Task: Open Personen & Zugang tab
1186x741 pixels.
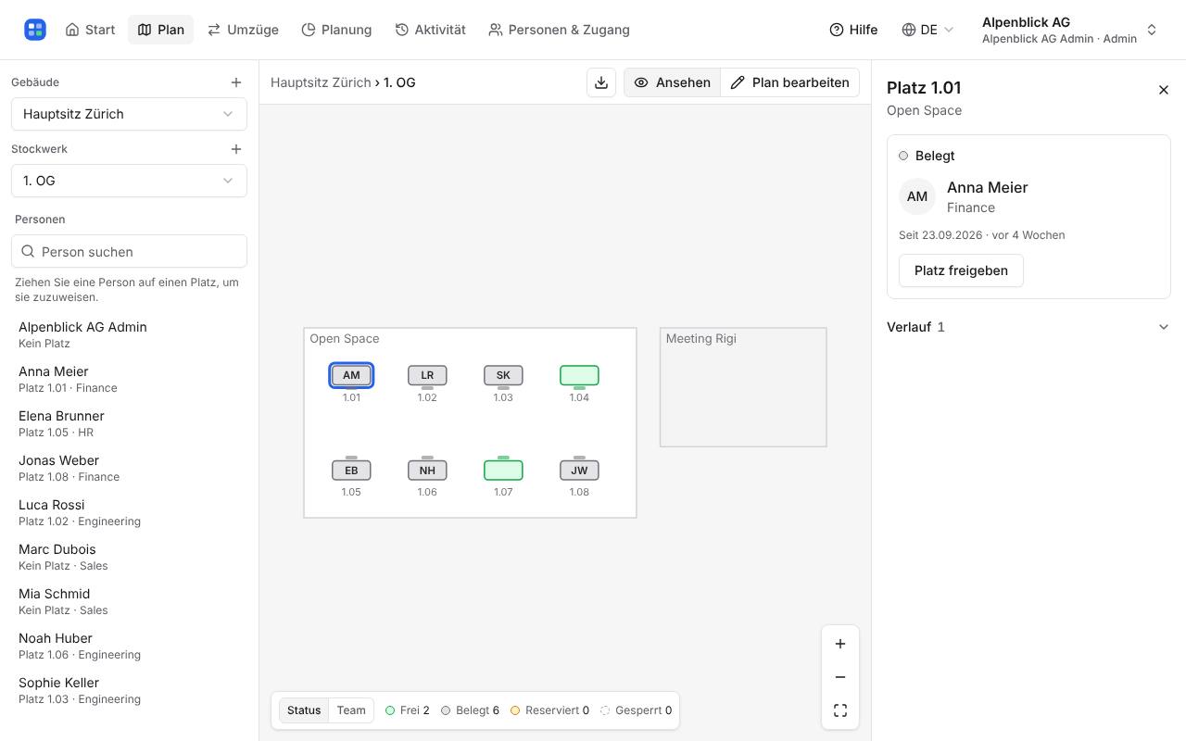Action: pyautogui.click(x=559, y=30)
